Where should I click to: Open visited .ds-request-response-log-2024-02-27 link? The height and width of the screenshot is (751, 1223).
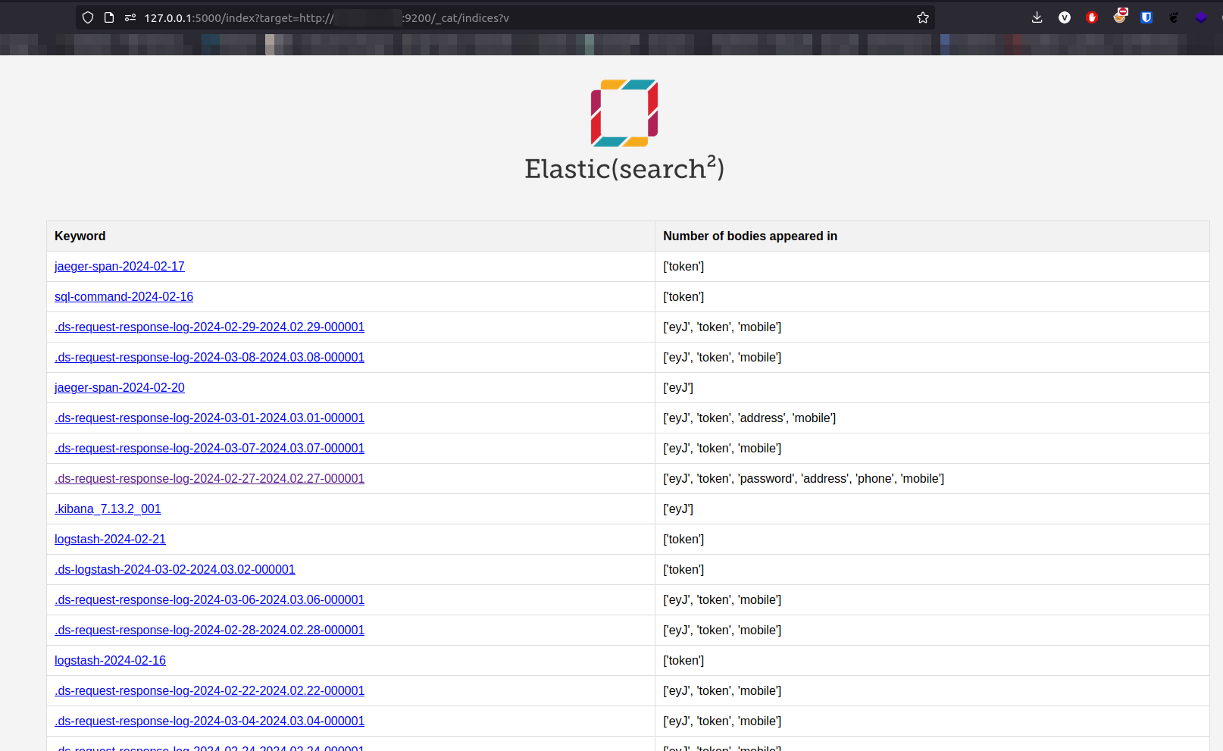(x=209, y=478)
